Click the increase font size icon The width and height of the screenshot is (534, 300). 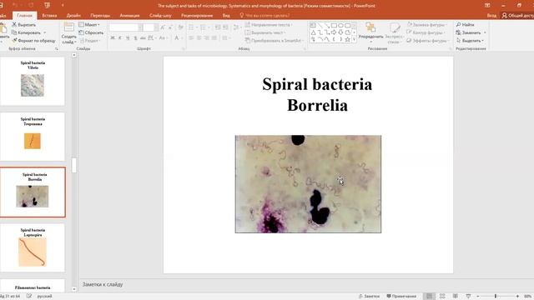click(163, 27)
